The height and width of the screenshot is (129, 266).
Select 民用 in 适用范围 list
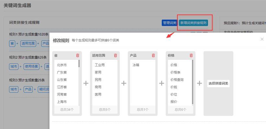click(98, 80)
